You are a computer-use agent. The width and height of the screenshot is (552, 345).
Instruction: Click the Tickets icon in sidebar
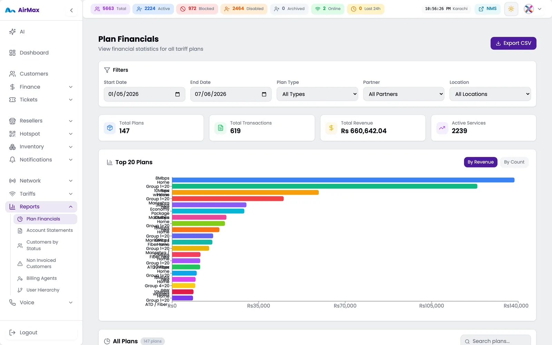(12, 100)
